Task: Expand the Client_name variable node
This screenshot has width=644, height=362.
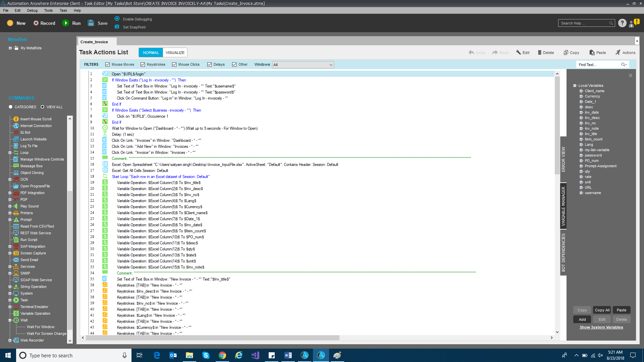Action: [x=581, y=91]
